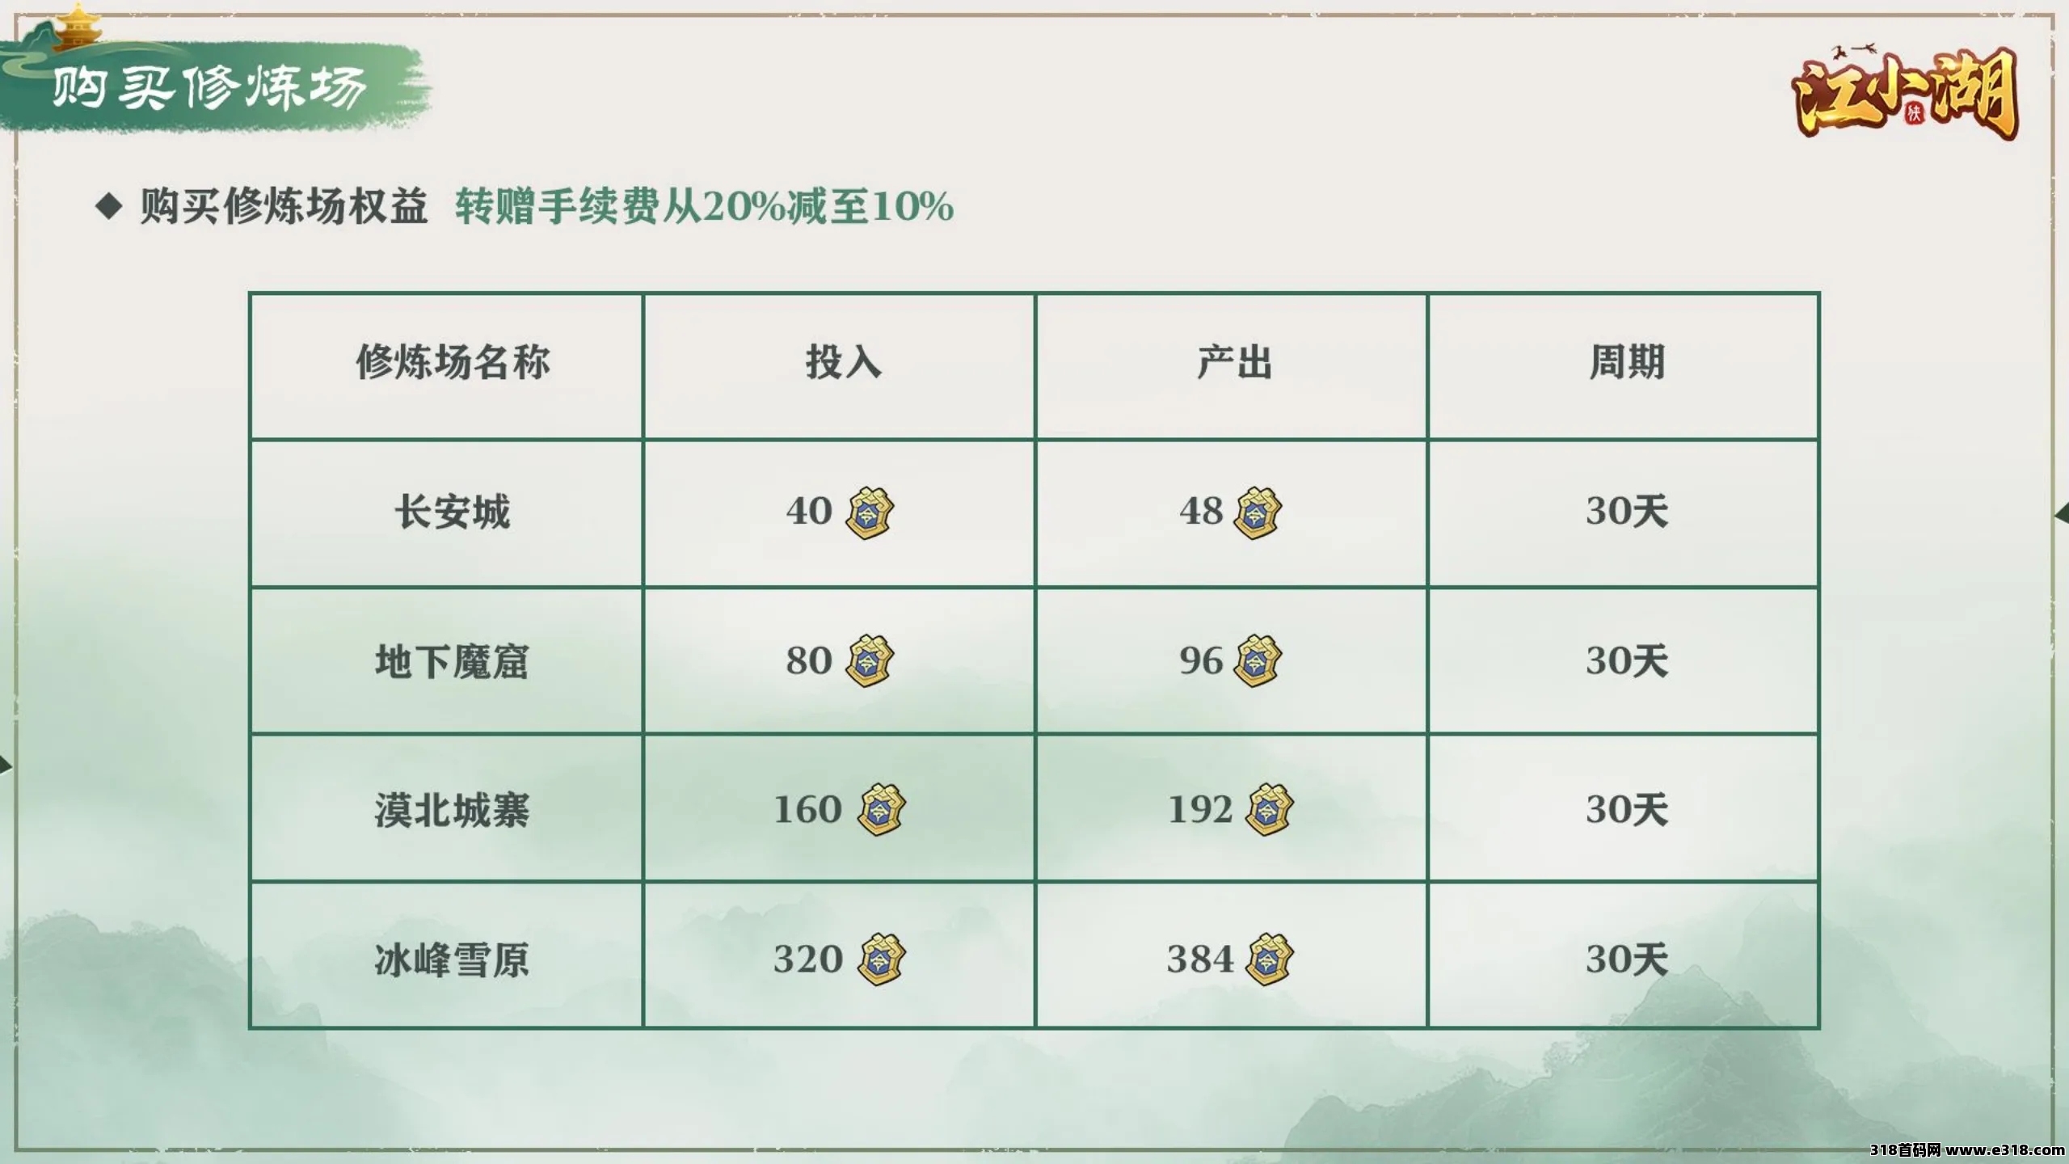2069x1164 pixels.
Task: Click the token icon beside 192
Action: (1270, 810)
